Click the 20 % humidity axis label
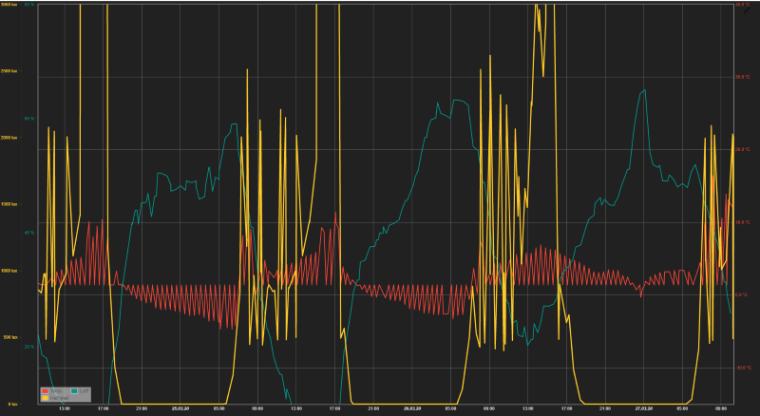The image size is (760, 416). (x=29, y=347)
